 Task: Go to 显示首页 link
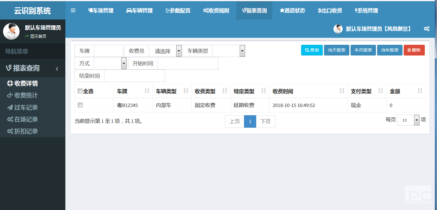pos(36,36)
